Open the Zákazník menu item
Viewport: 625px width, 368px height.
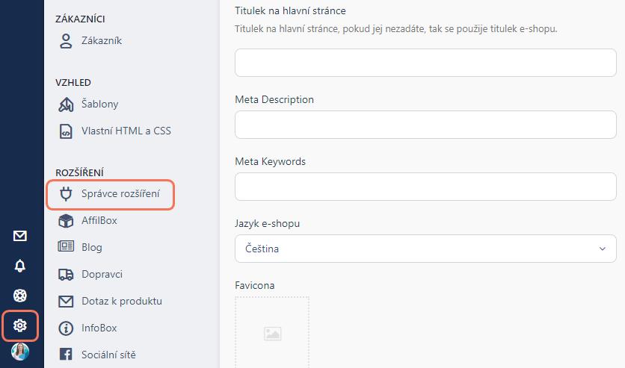coord(102,40)
